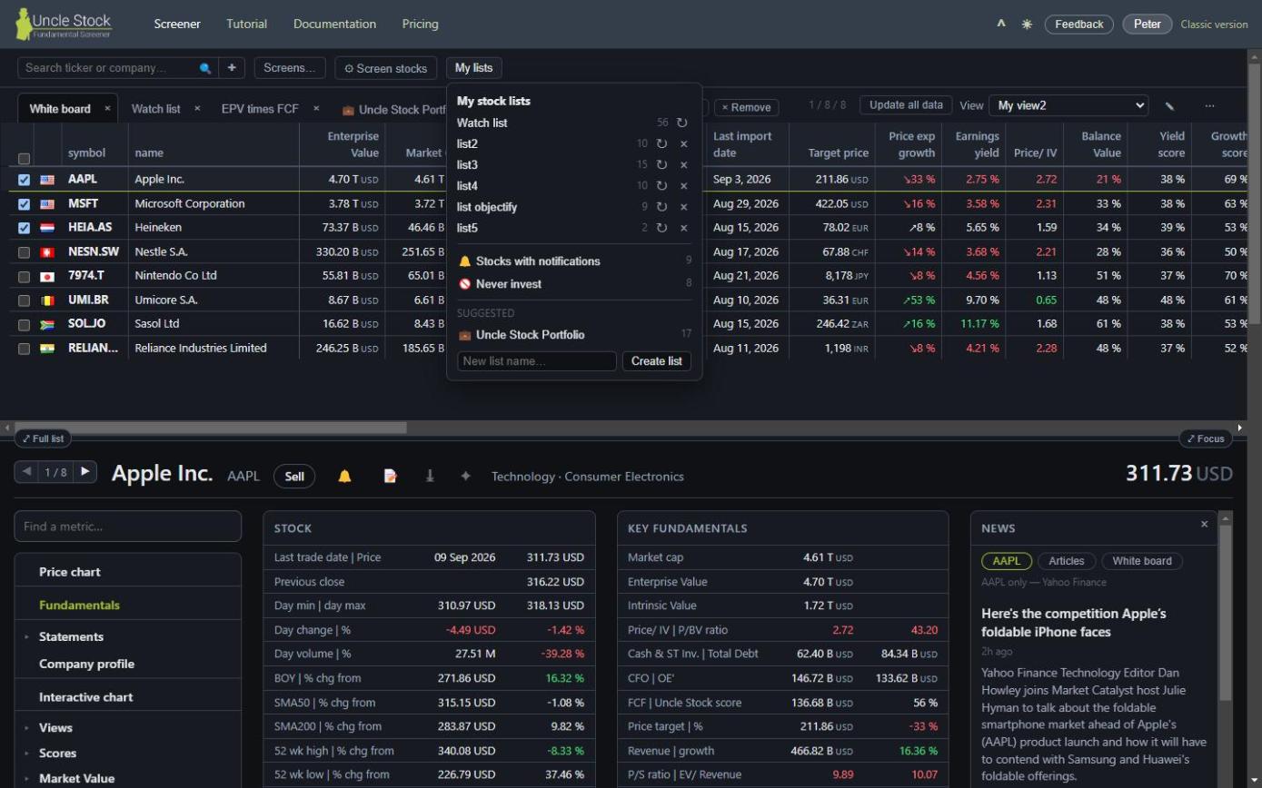Click the horizontal table scrollbar thumb
1262x788 pixels.
tap(211, 428)
